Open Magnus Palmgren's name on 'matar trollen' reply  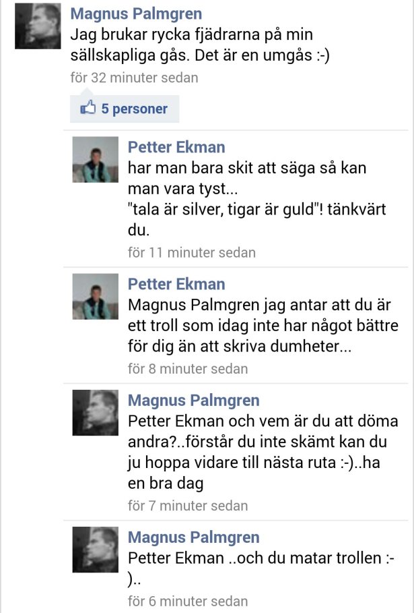pos(194,537)
